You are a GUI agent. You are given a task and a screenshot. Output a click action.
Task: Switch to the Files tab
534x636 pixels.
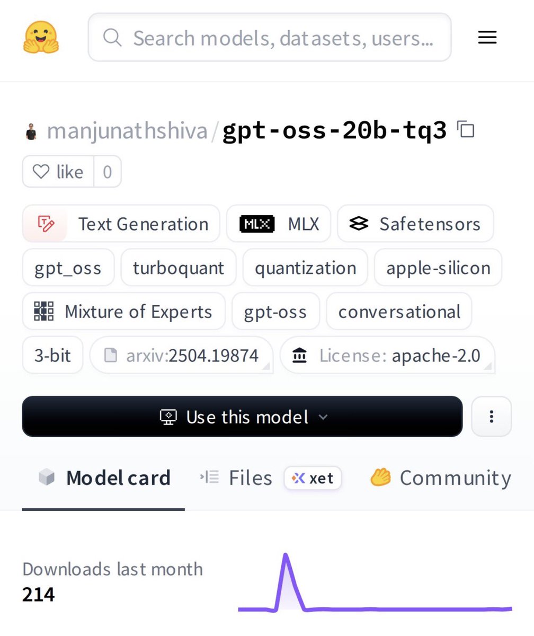click(x=236, y=478)
